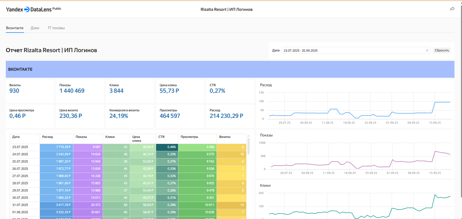Click the Расход chart title

pos(266,85)
